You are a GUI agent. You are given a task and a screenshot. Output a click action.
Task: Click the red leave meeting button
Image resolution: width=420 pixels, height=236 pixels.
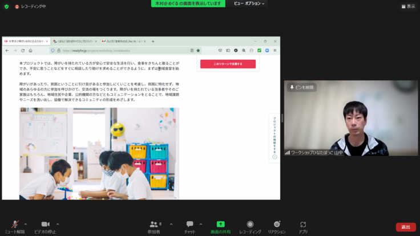405,227
